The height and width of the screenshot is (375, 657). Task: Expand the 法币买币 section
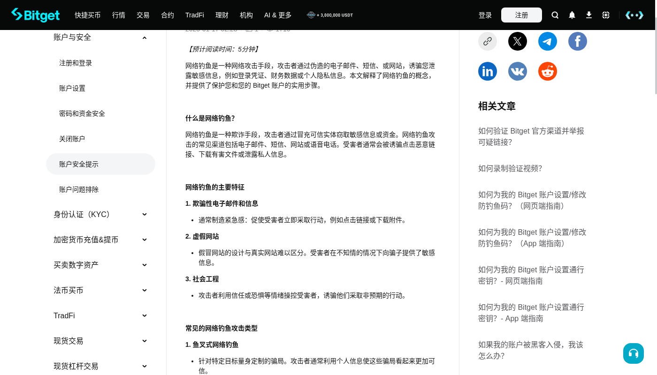click(100, 291)
